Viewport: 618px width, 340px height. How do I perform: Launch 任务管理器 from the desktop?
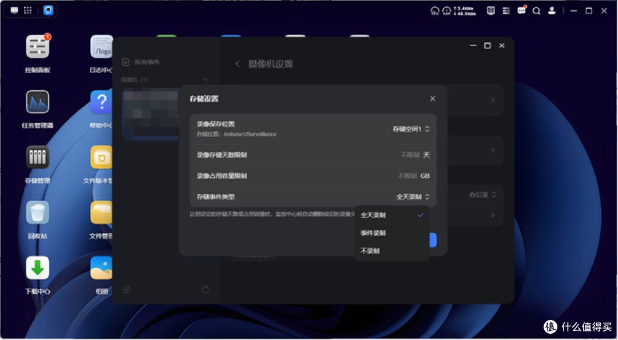coord(37,102)
